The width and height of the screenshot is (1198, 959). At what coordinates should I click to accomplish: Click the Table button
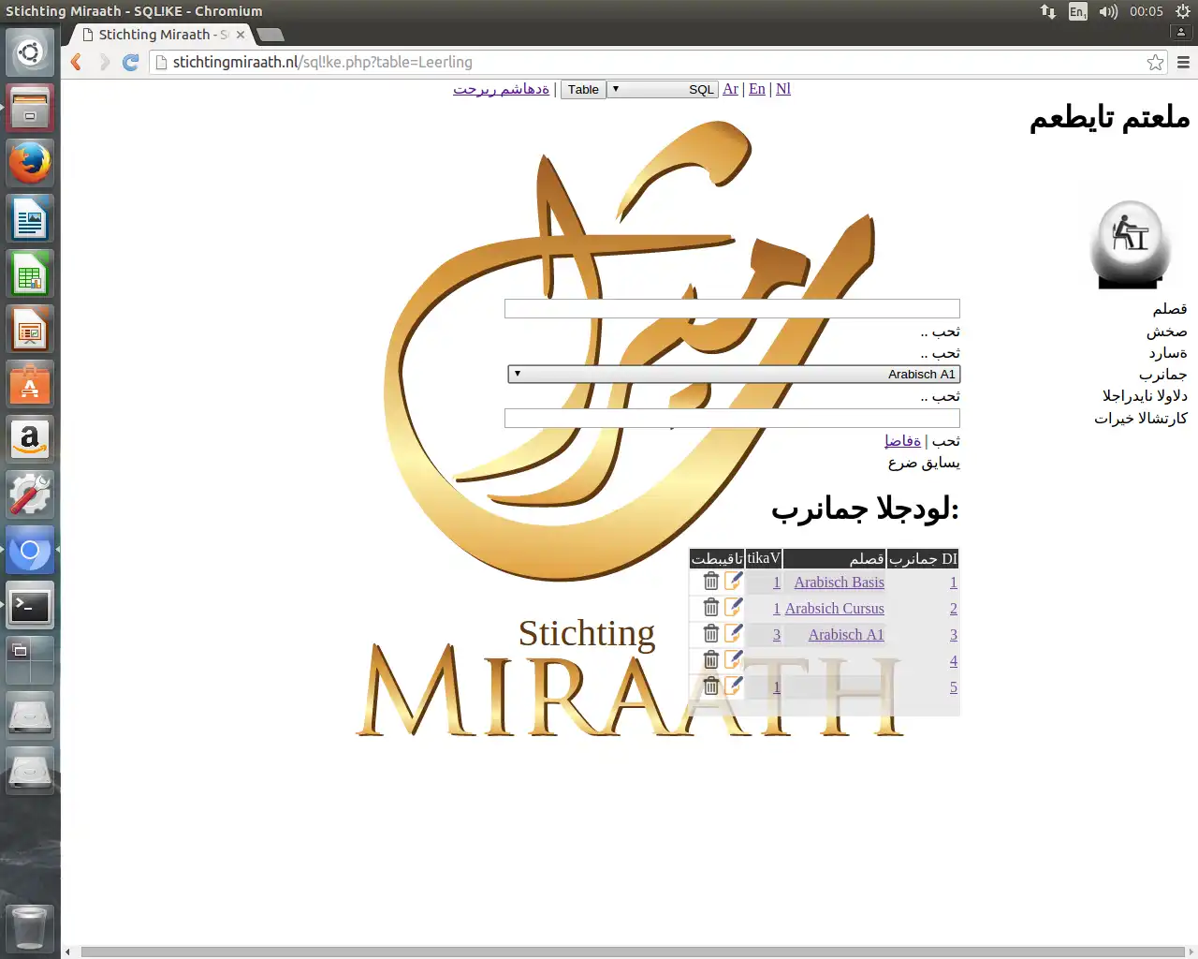[583, 89]
